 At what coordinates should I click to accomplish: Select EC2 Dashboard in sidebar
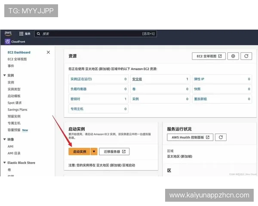tap(19, 52)
